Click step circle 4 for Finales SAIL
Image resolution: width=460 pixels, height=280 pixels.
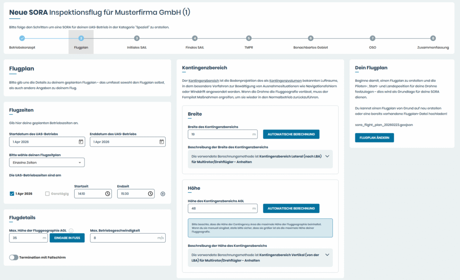pos(195,38)
